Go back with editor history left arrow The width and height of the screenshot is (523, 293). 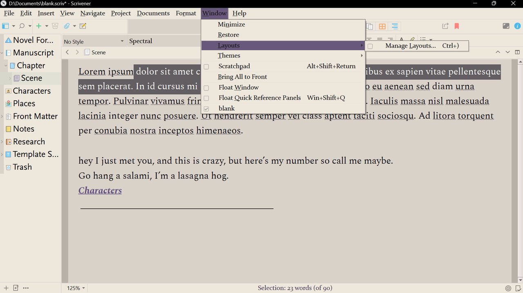[67, 52]
